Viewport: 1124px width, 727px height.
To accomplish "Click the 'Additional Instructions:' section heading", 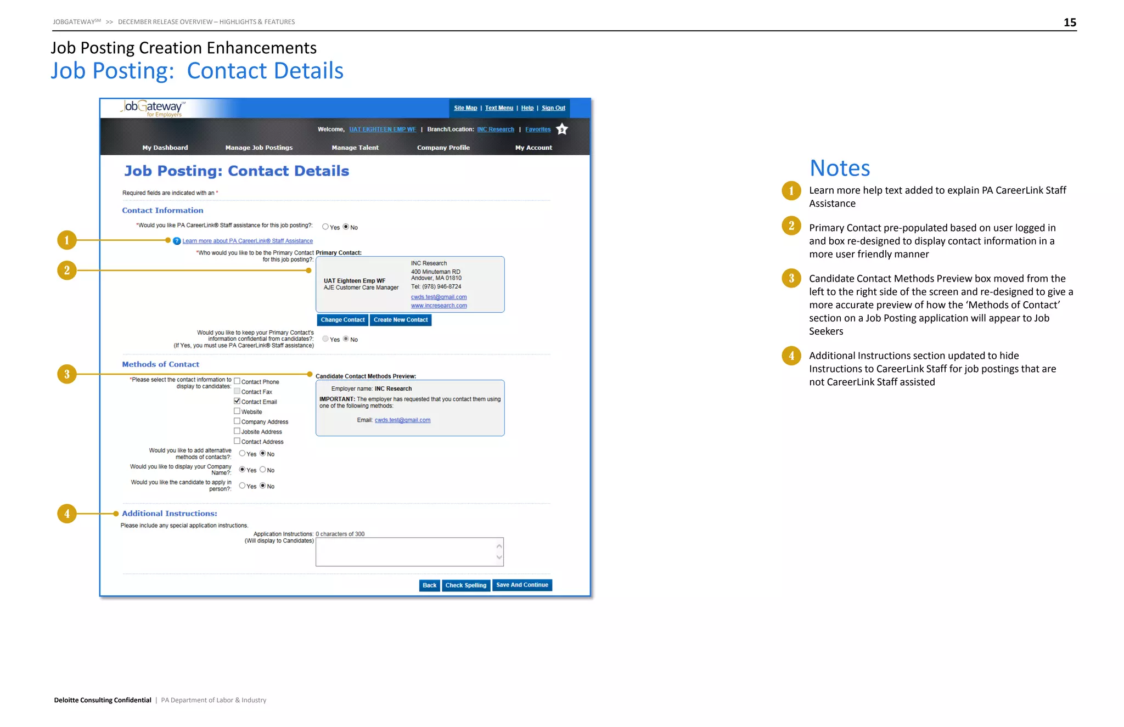I will coord(170,514).
